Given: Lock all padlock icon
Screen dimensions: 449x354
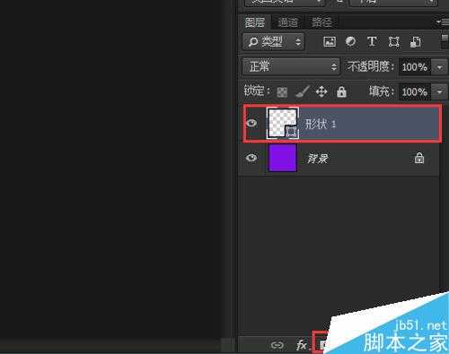Looking at the screenshot, I should coord(341,91).
